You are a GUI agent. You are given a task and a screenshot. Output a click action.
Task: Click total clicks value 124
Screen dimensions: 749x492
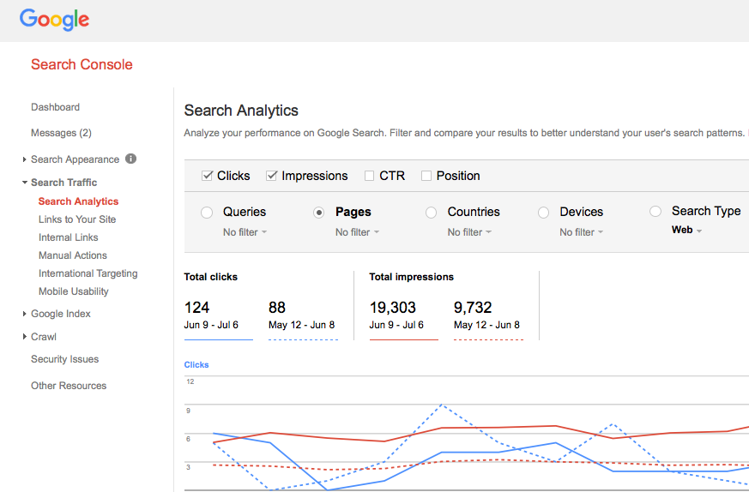point(196,308)
